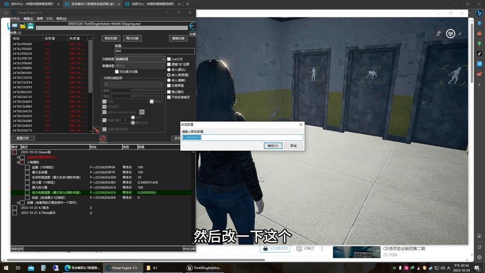Click the more-options dots beside the notes button
The image size is (485, 273).
point(322,248)
